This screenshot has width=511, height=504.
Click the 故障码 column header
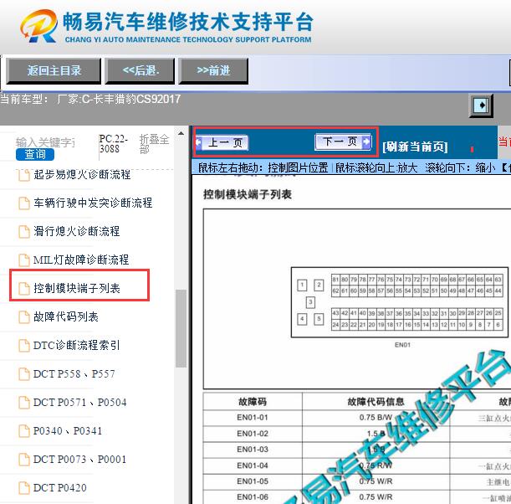click(253, 401)
